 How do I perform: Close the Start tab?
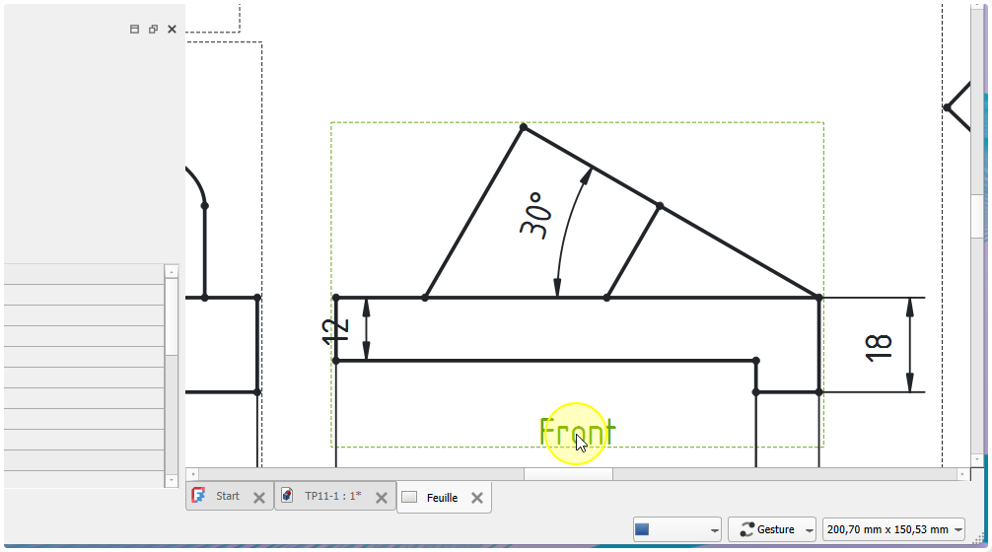(x=258, y=498)
